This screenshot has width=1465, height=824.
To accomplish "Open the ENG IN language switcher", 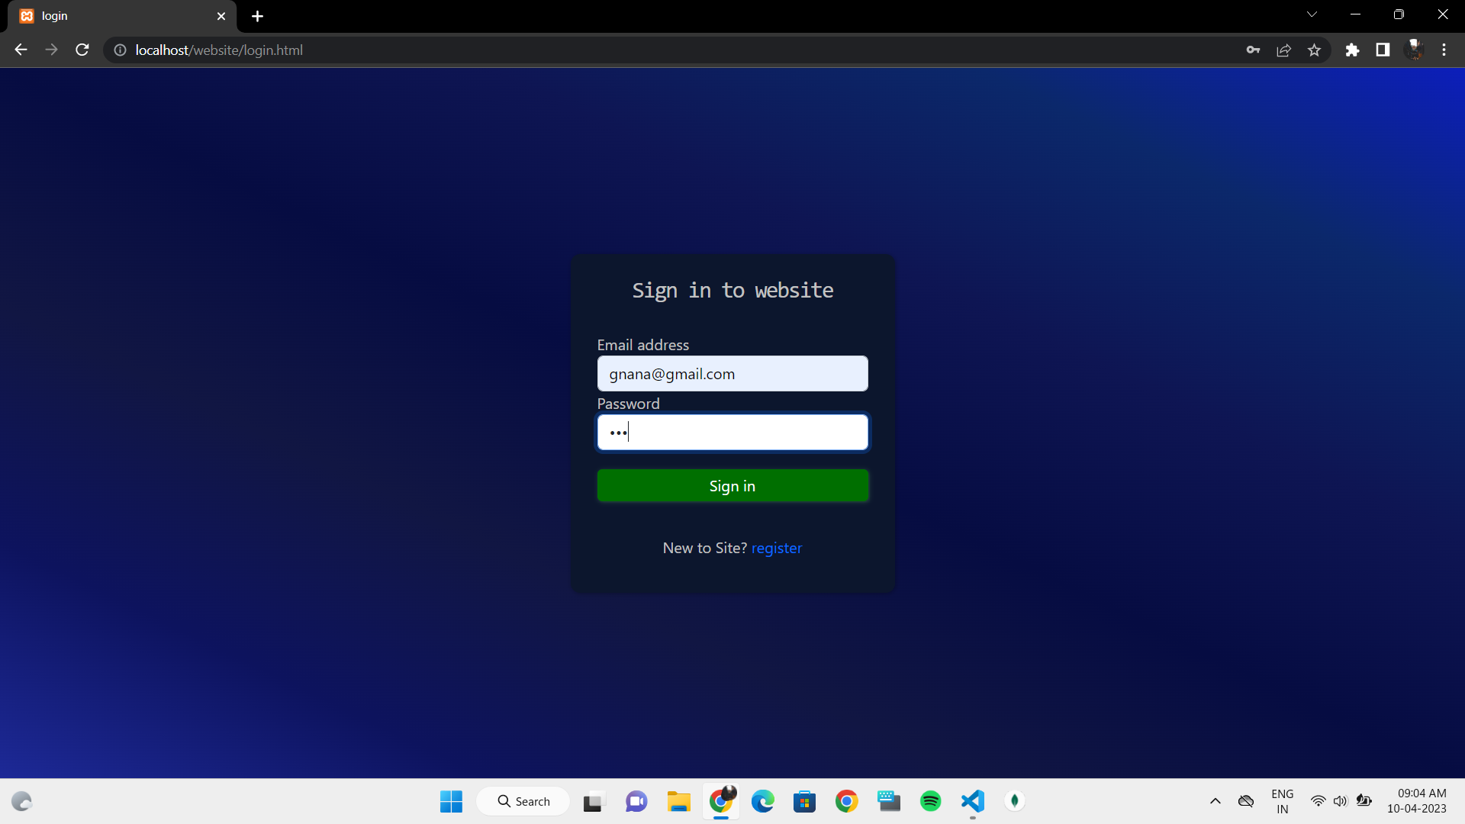I will (x=1283, y=801).
